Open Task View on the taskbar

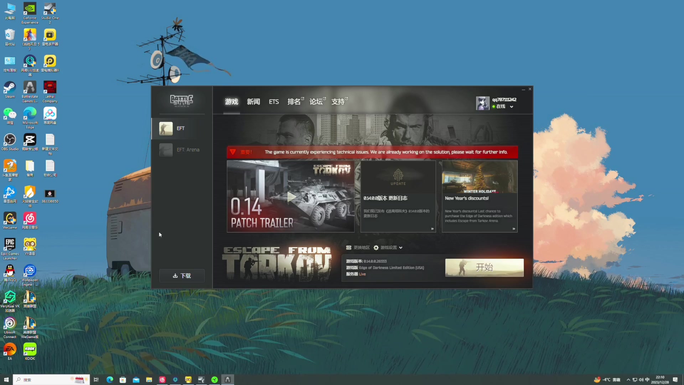pos(96,380)
